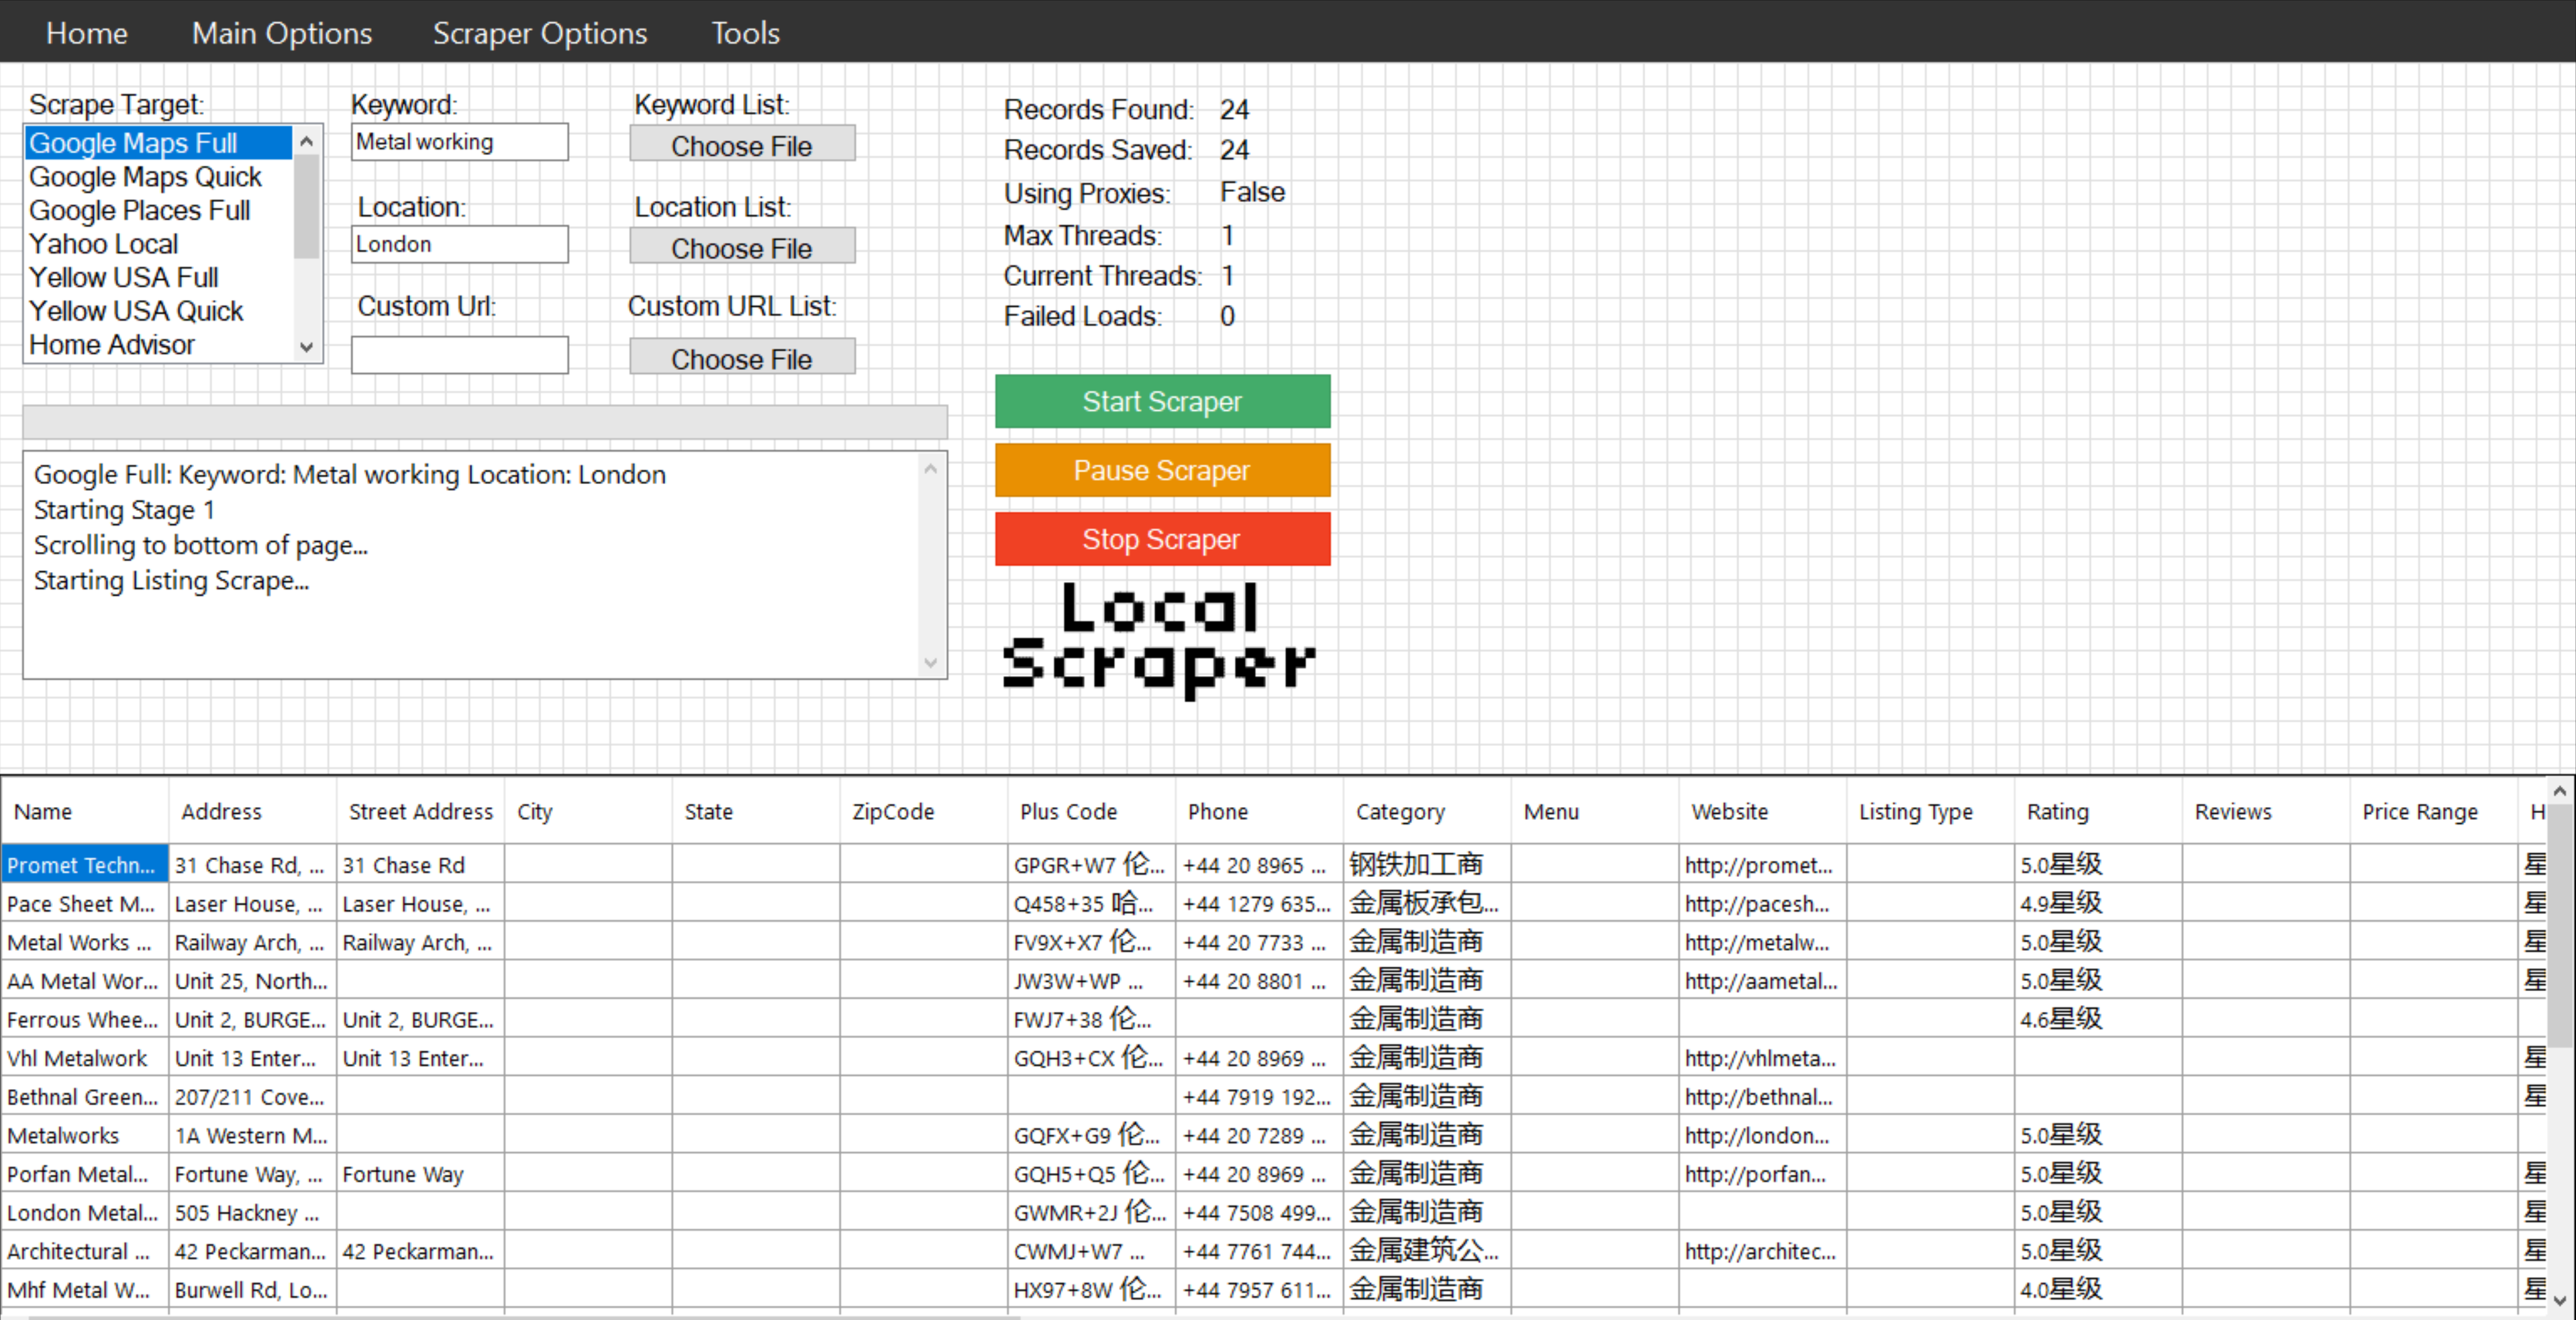The image size is (2576, 1320).
Task: Select Home Advisor scrape target
Action: coord(159,344)
